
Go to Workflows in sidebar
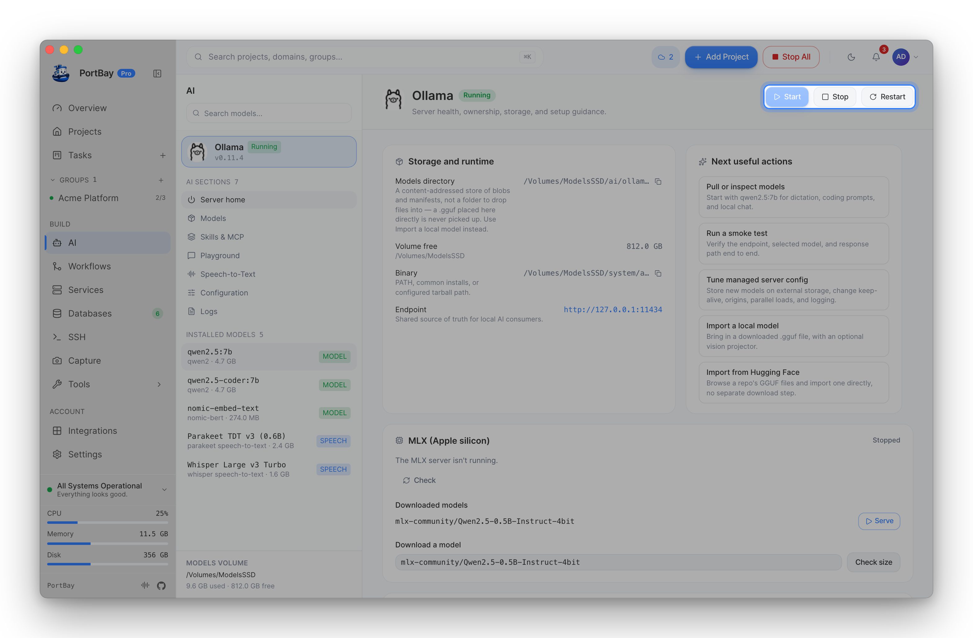click(108, 266)
